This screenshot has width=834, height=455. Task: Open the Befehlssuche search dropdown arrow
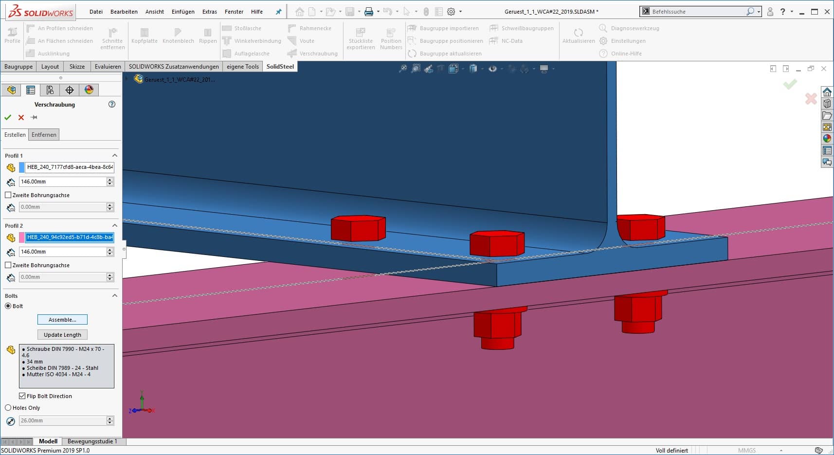pos(759,12)
